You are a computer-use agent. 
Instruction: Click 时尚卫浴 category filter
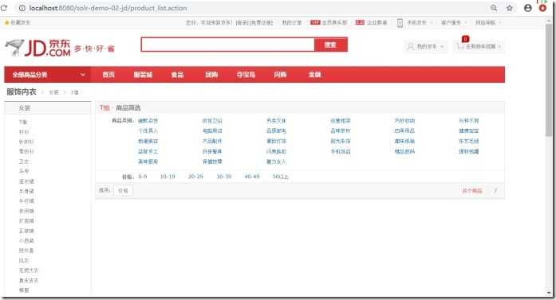[212, 121]
